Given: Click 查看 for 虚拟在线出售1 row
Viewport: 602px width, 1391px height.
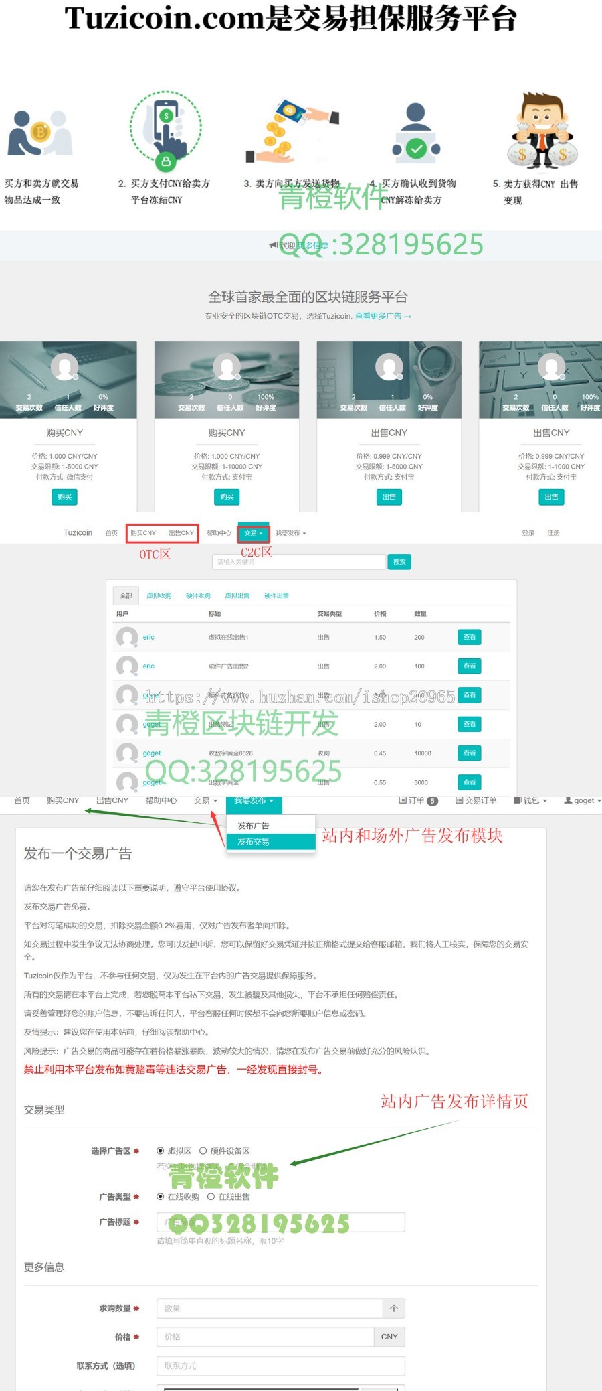Looking at the screenshot, I should (470, 637).
